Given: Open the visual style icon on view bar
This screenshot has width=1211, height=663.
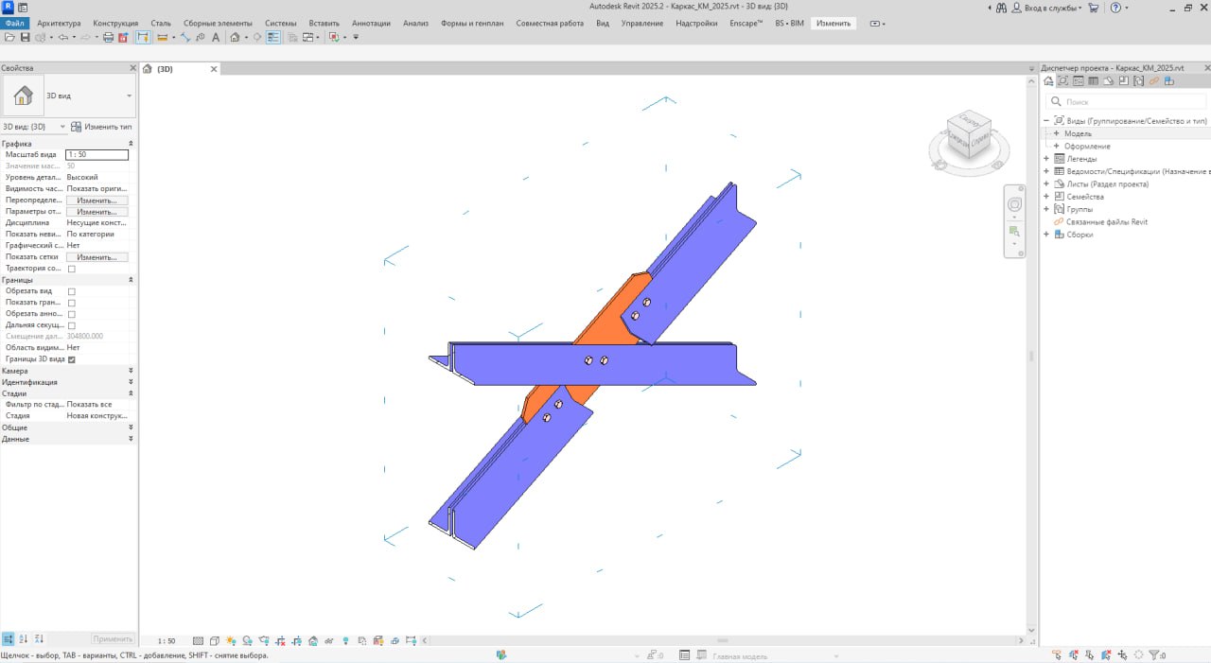Looking at the screenshot, I should (215, 640).
